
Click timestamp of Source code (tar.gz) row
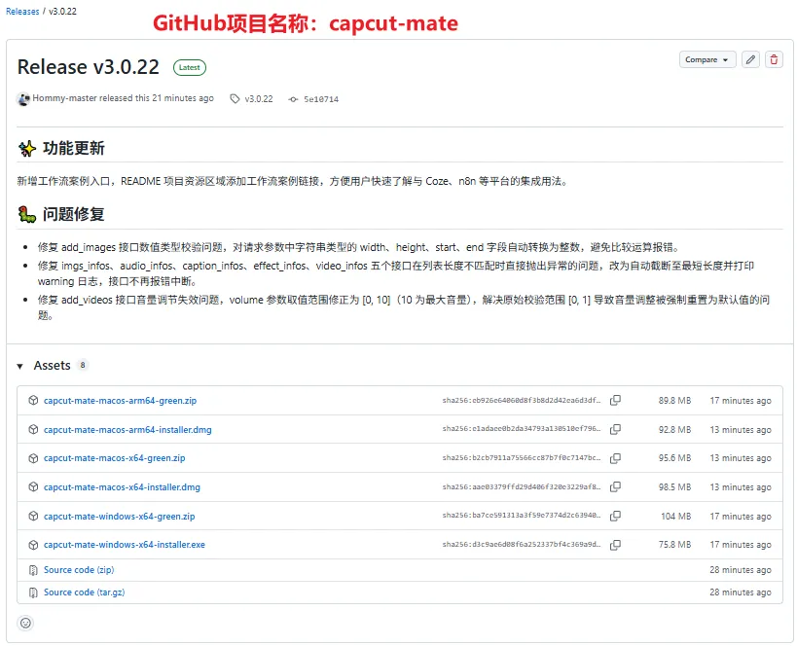pos(740,592)
